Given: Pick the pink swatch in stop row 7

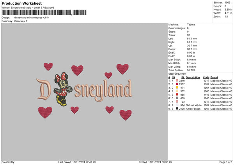Looking at the screenshot, I should [x=177, y=102].
